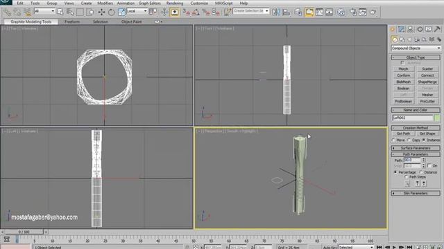The width and height of the screenshot is (444, 249).
Task: Click the Align tool icon
Action: pyautogui.click(x=286, y=12)
